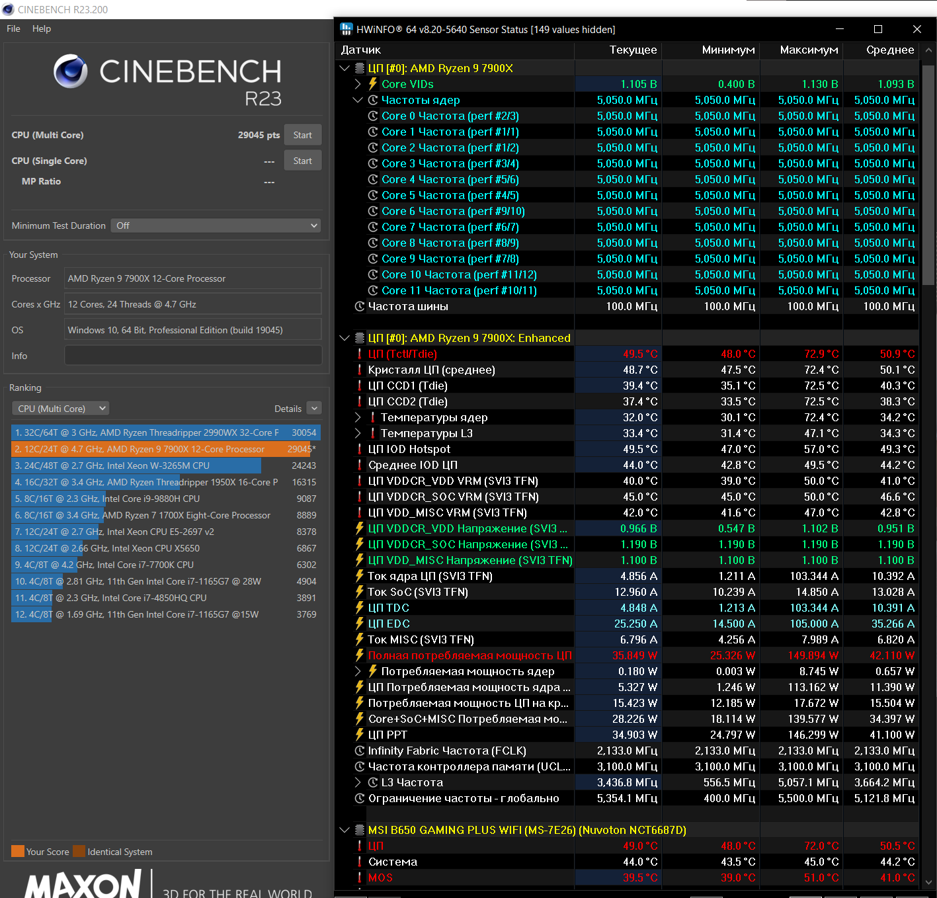Click the thermometer icon of ЦП IOD Hotspot
Image resolution: width=937 pixels, height=898 pixels.
tap(360, 449)
